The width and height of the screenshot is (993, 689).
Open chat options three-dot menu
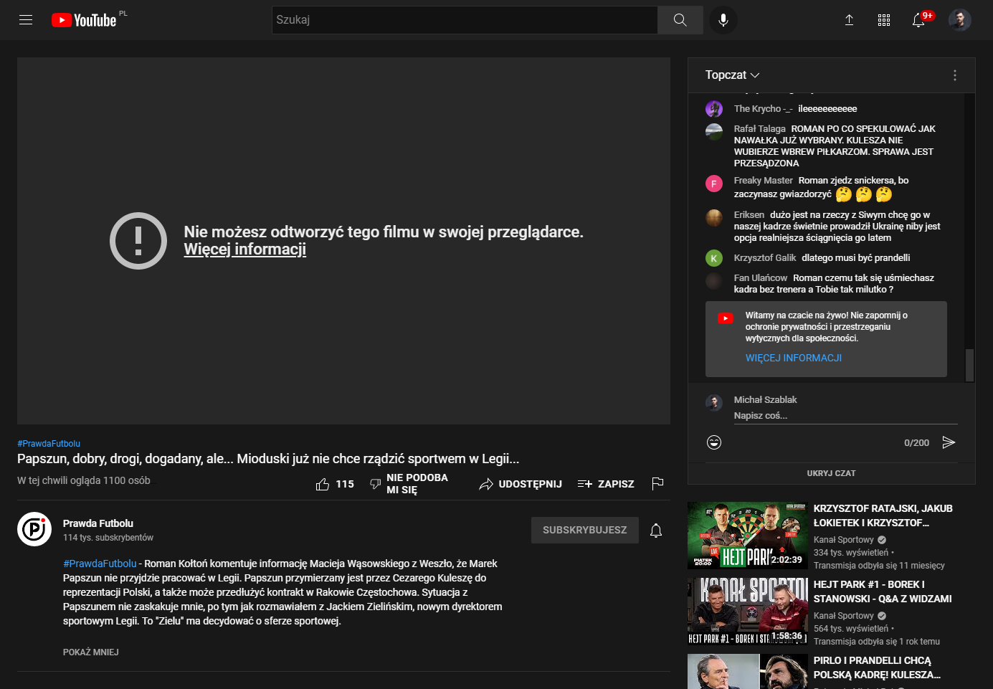pyautogui.click(x=954, y=75)
